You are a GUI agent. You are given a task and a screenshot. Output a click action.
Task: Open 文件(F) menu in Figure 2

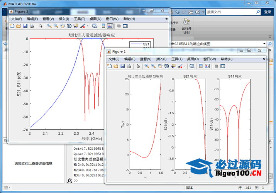pos(17,19)
